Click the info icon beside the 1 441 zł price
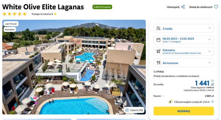 (x=212, y=81)
